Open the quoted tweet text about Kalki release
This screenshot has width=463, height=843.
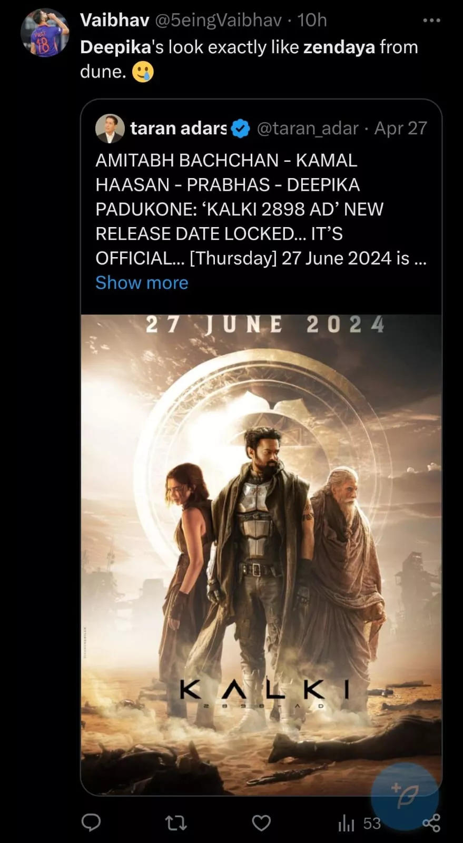point(261,209)
